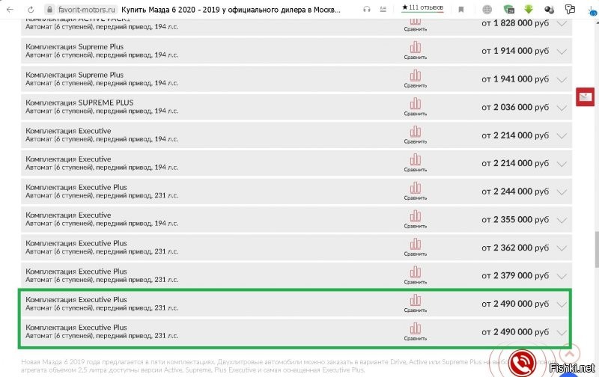Expand the 1 941 000 руб trim row

pyautogui.click(x=562, y=79)
